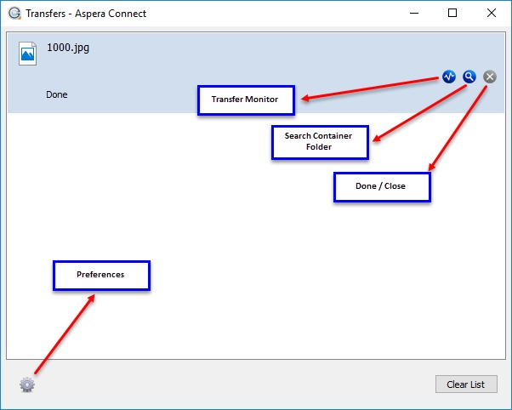Click the Transfers - Aspera Connect title text
Viewport: 512px width, 410px height.
85,14
